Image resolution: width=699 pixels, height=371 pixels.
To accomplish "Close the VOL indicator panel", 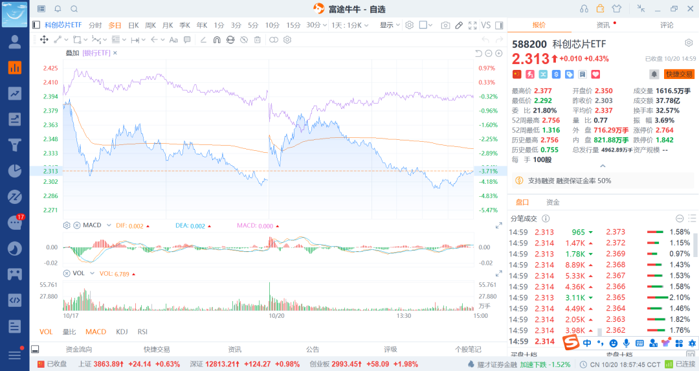I will [x=67, y=273].
